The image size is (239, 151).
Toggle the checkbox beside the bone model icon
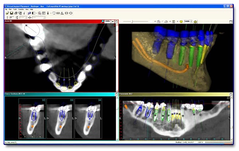pos(155,22)
